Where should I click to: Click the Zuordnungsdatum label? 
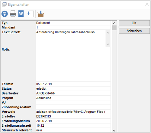[17, 107]
